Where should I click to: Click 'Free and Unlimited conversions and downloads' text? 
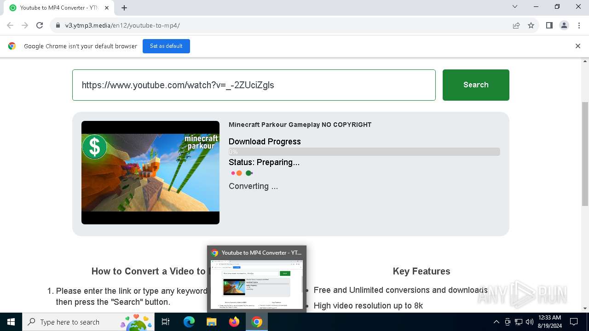click(400, 290)
